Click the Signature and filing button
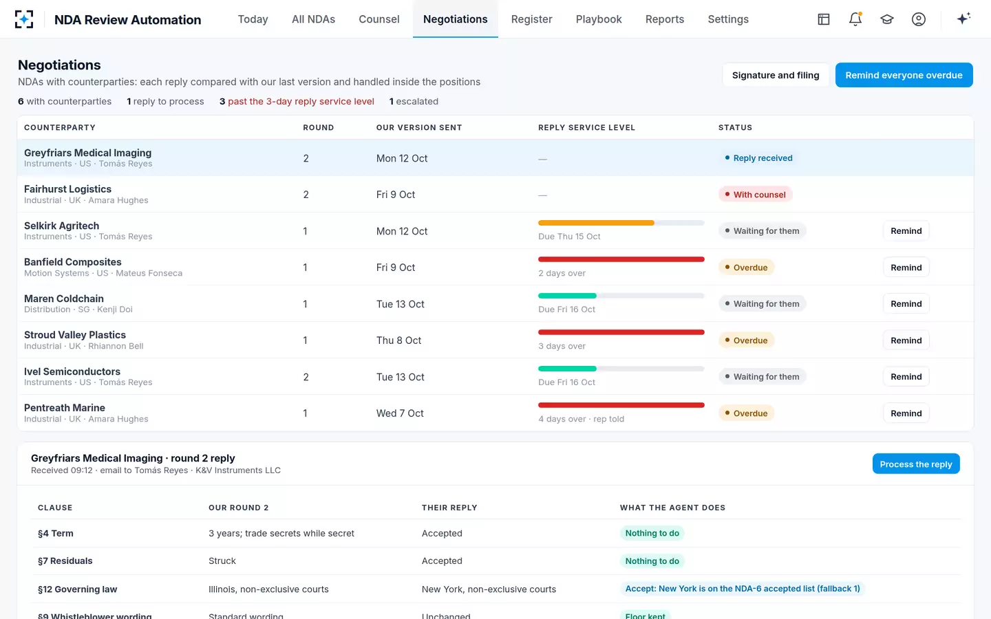The width and height of the screenshot is (991, 619). [x=776, y=75]
